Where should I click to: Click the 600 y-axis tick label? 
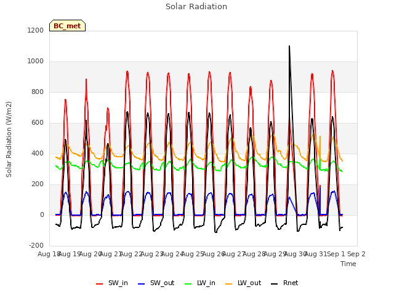click(38, 123)
